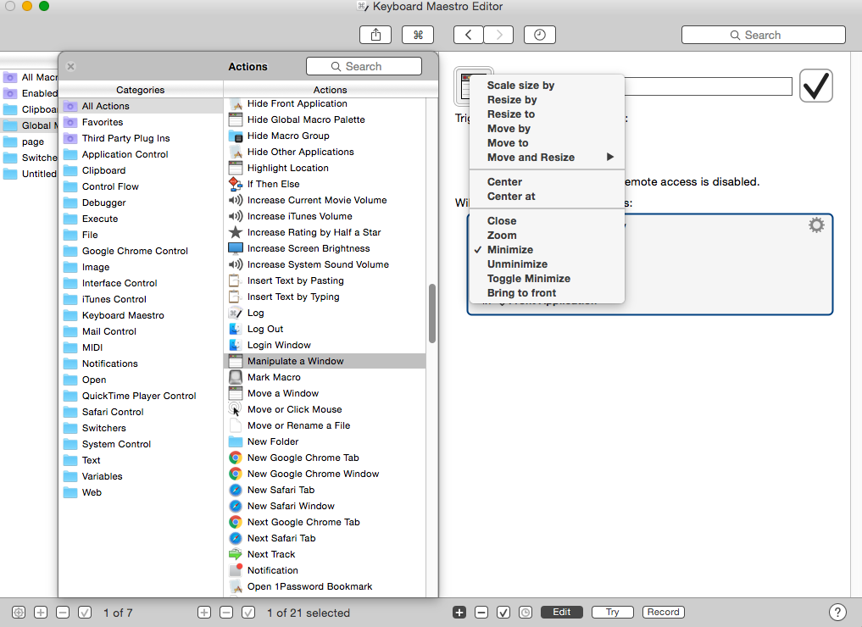Viewport: 862px width, 627px height.
Task: Click the macro groups target icon at bottom left
Action: tap(19, 612)
